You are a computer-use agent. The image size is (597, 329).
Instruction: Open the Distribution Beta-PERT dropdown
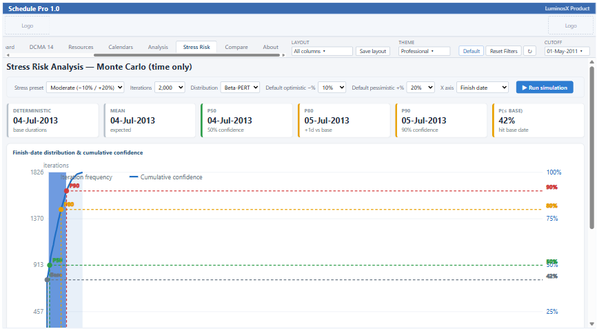240,88
